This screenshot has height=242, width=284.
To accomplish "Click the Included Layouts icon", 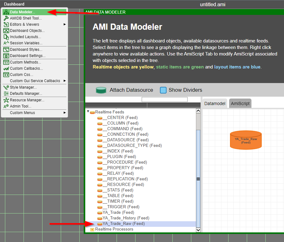I will click(x=6, y=37).
